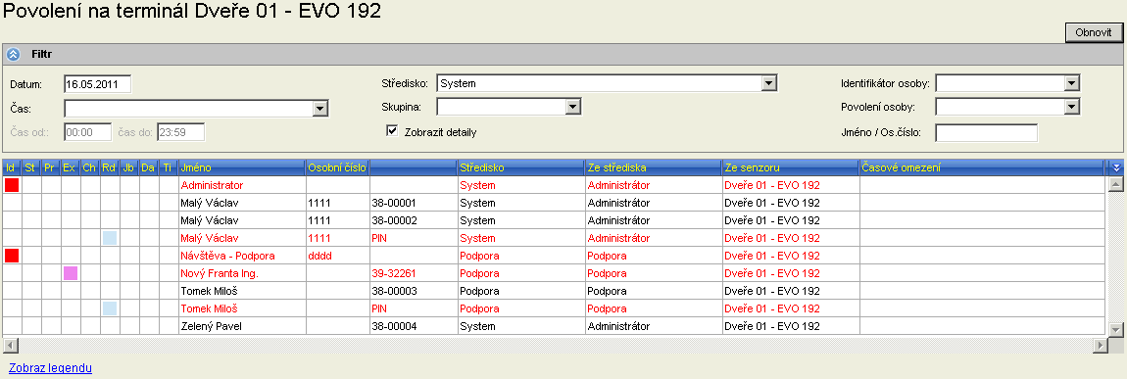This screenshot has width=1127, height=379.
Task: Click the Jméno / Os.číslo text field
Action: point(986,132)
